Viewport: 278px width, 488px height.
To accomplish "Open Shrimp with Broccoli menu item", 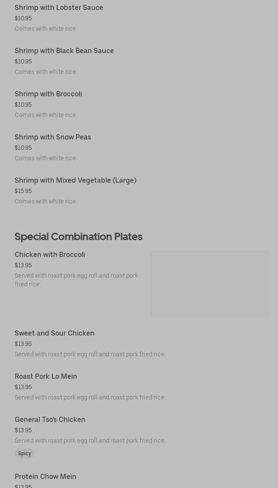I will tap(48, 94).
